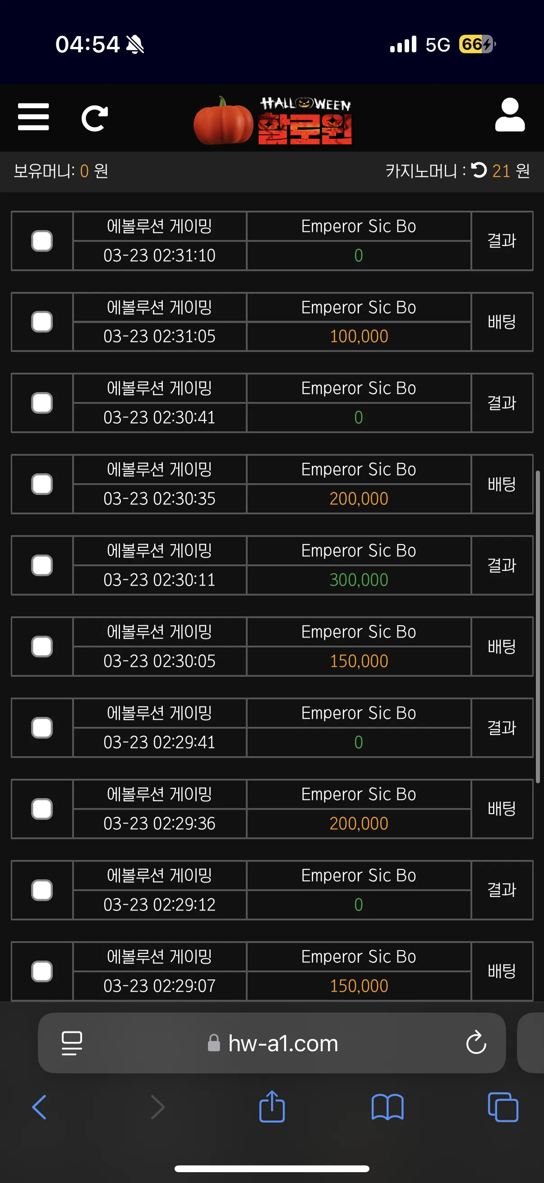Tap the hw-a1.com address field
This screenshot has height=1183, width=544.
point(272,1043)
